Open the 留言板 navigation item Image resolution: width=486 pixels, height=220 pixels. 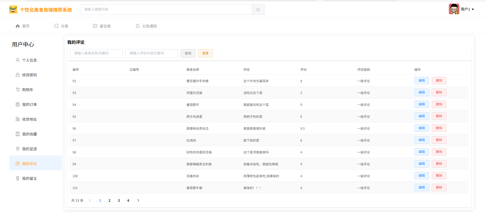(105, 26)
